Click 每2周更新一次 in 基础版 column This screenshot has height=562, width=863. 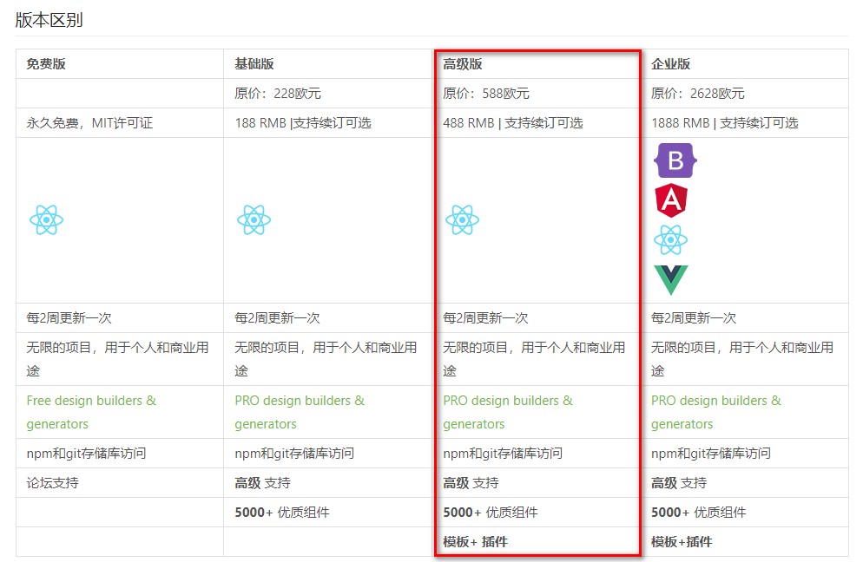coord(278,317)
